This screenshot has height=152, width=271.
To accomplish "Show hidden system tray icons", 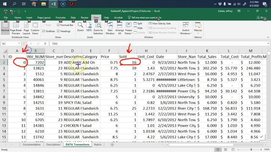I will [215, 4].
